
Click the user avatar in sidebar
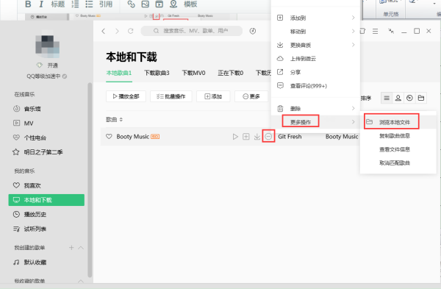47,46
